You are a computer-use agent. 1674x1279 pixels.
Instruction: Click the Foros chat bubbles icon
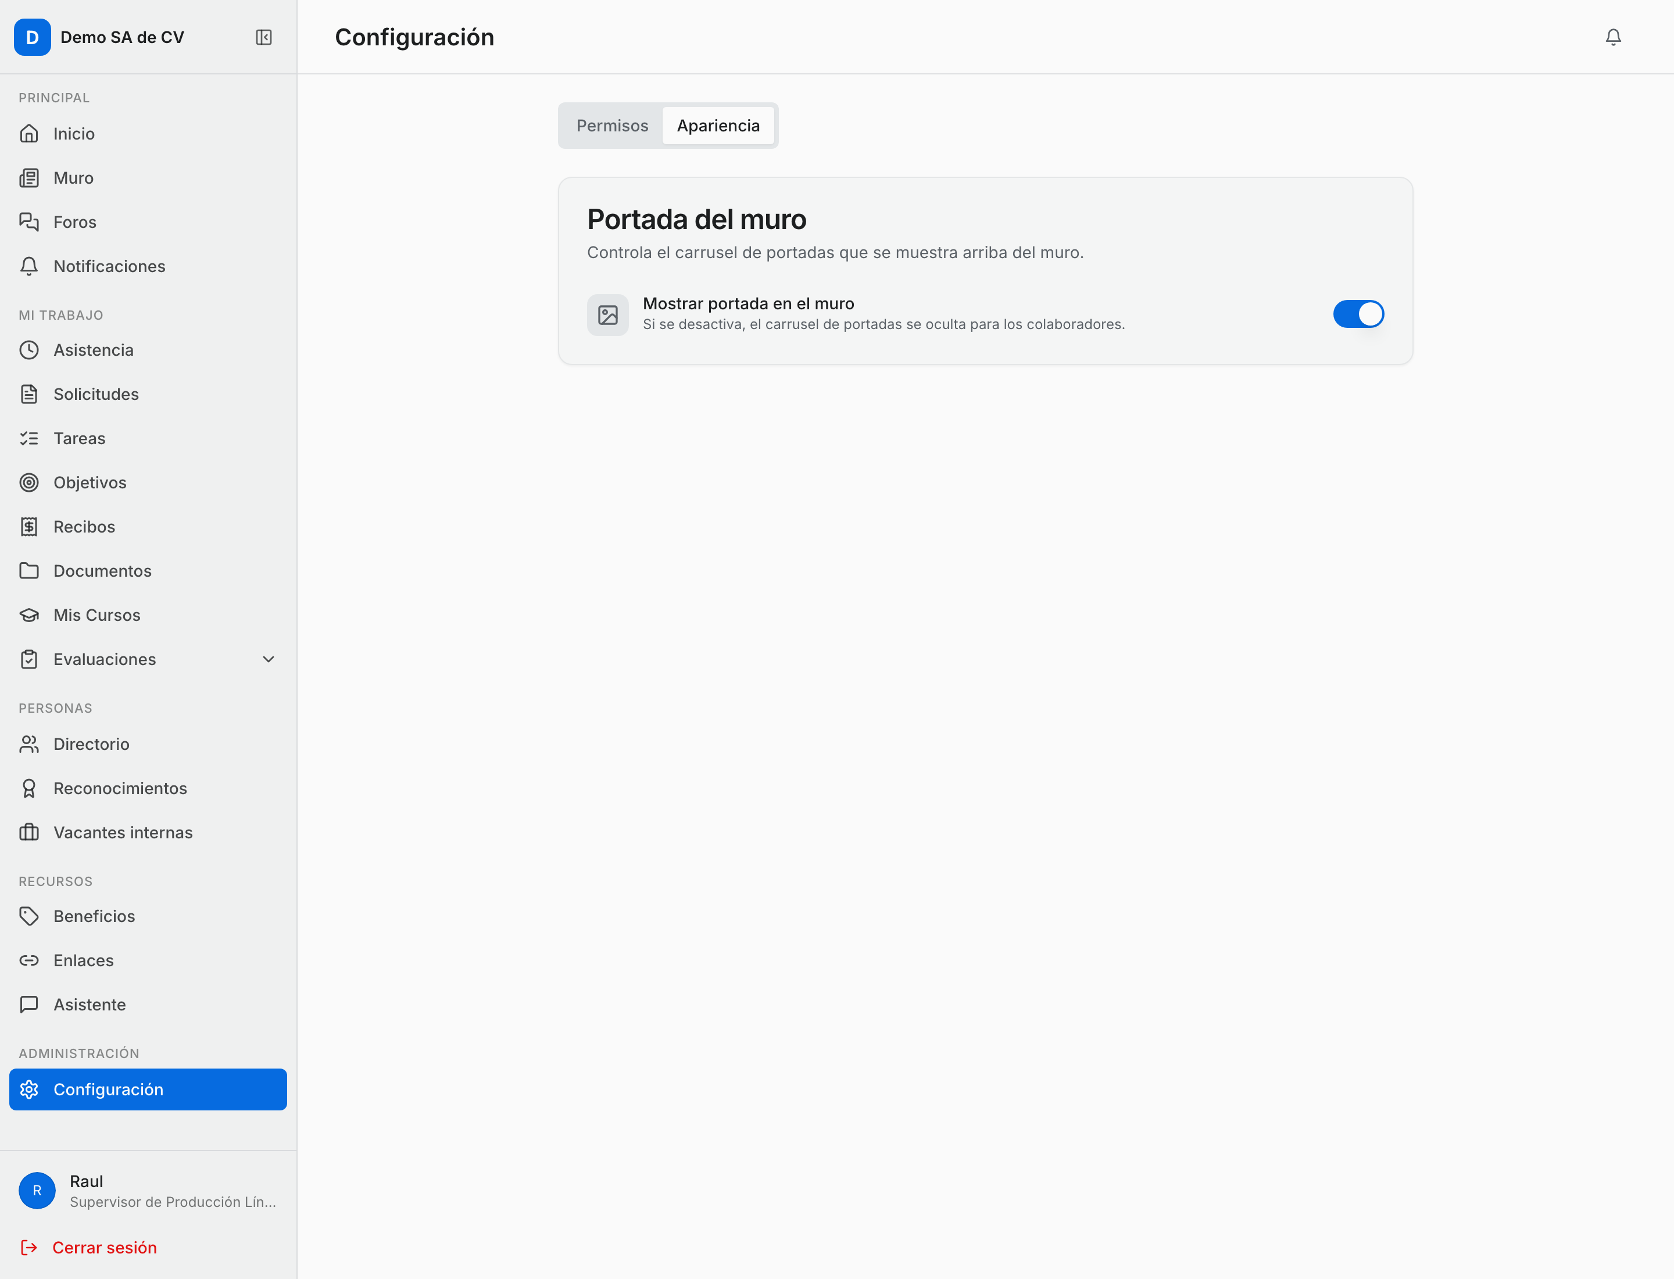(x=29, y=222)
